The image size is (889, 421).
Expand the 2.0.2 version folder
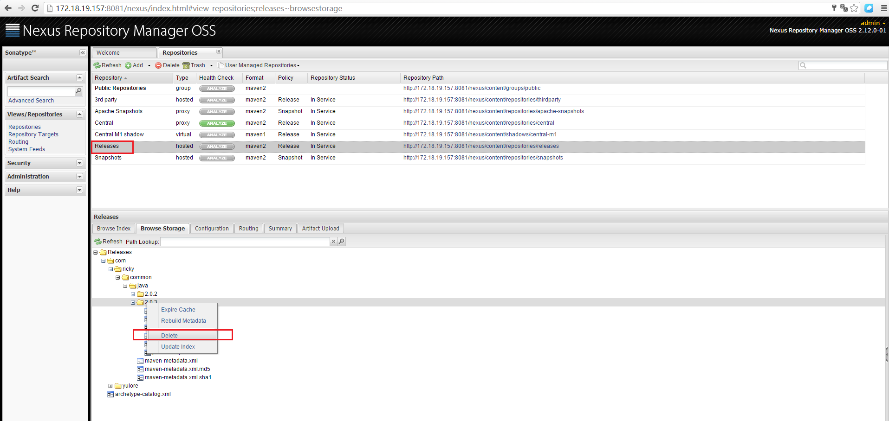pyautogui.click(x=133, y=294)
